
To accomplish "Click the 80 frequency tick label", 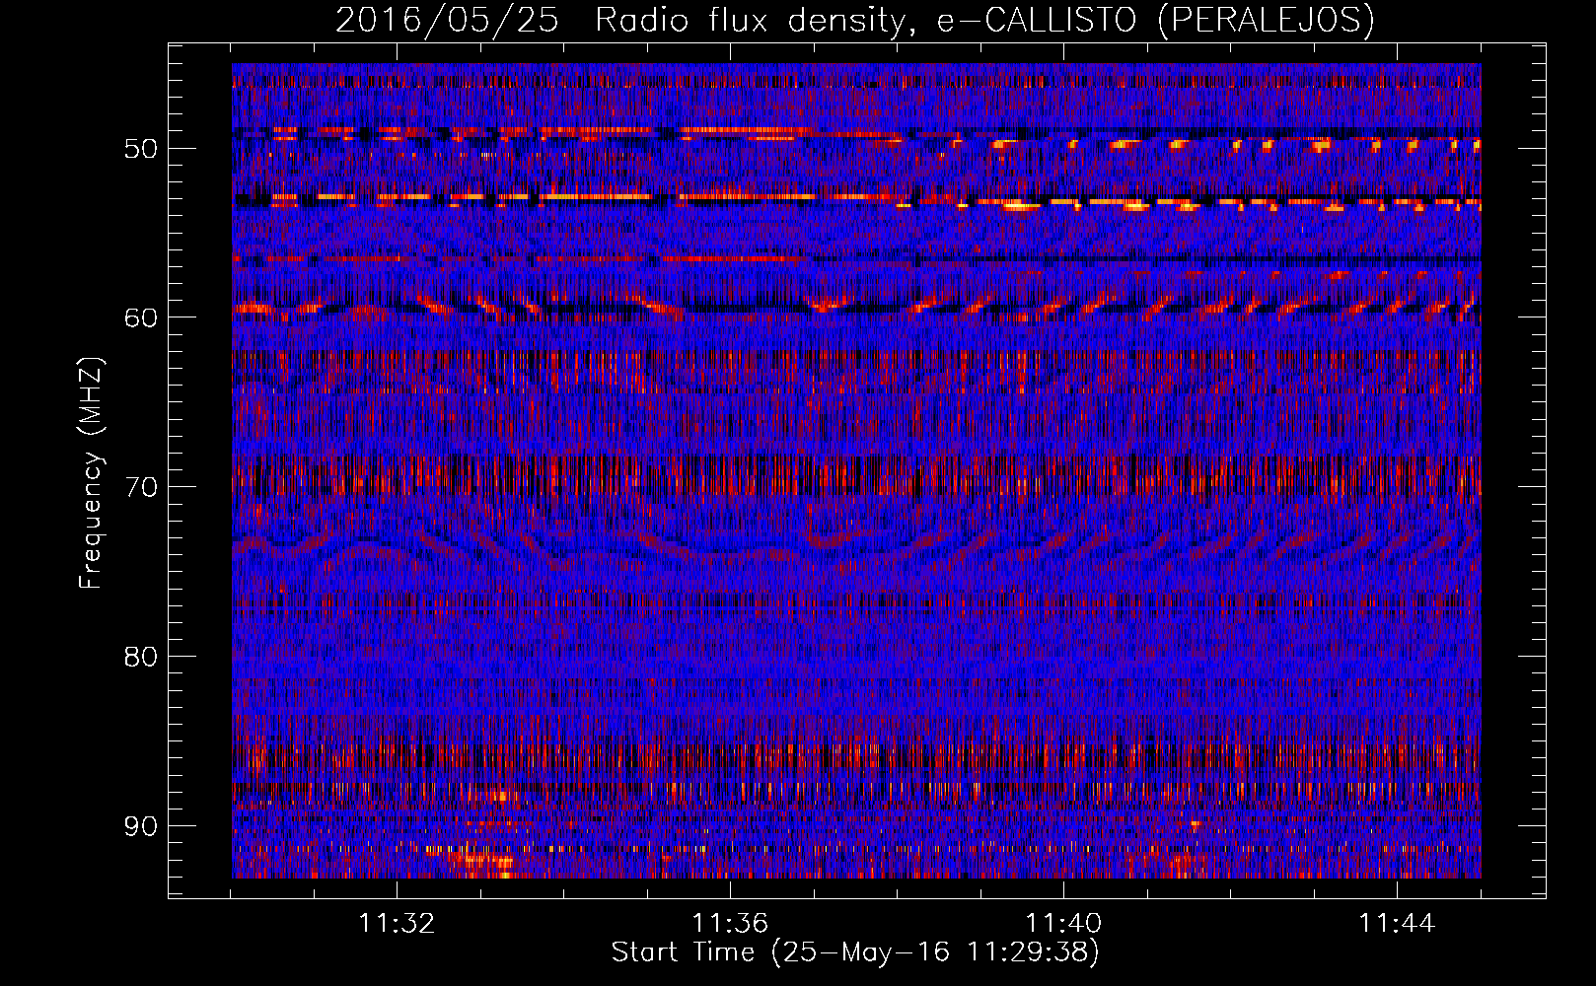I will coord(140,657).
